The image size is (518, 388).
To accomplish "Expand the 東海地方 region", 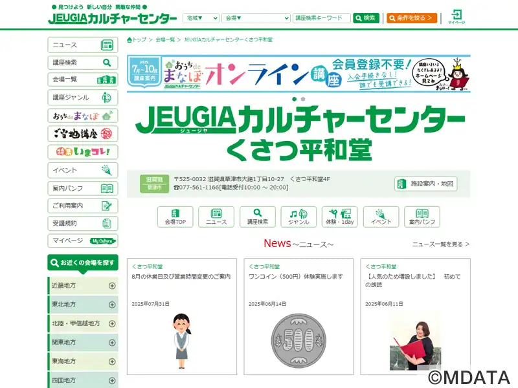I will coord(84,361).
